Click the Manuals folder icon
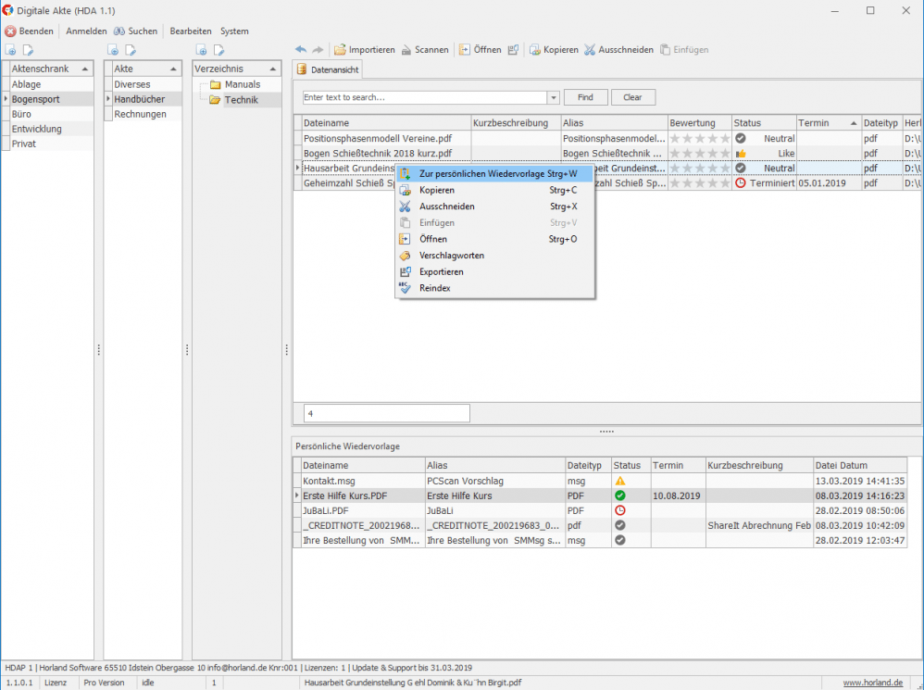The width and height of the screenshot is (924, 690). pyautogui.click(x=216, y=85)
